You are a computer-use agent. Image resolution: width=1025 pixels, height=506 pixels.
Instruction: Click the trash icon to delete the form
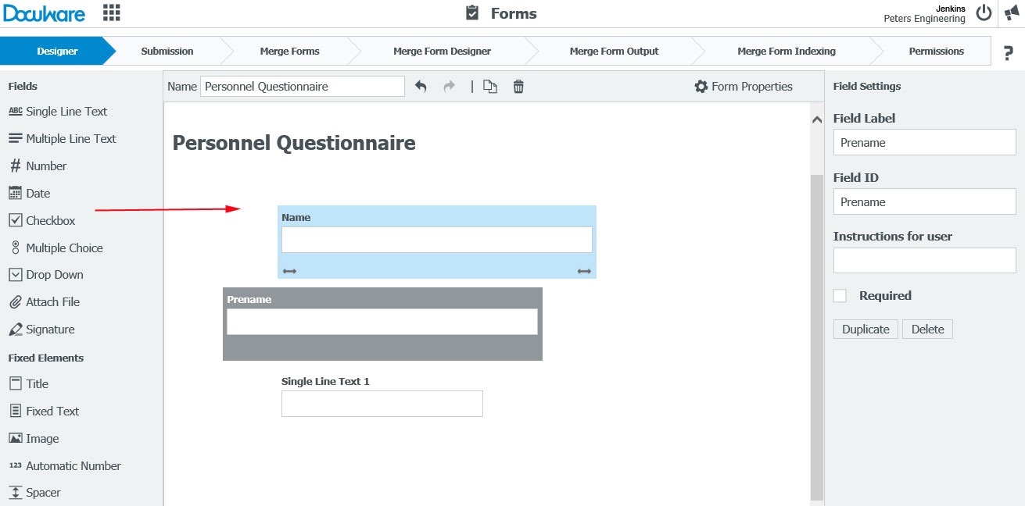(518, 87)
